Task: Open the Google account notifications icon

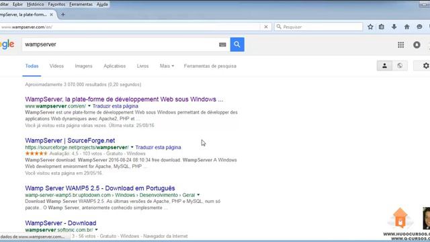Action: [417, 45]
